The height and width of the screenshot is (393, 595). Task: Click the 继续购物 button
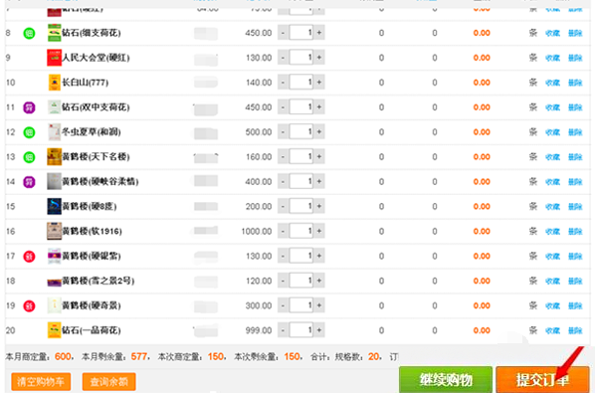tap(446, 379)
